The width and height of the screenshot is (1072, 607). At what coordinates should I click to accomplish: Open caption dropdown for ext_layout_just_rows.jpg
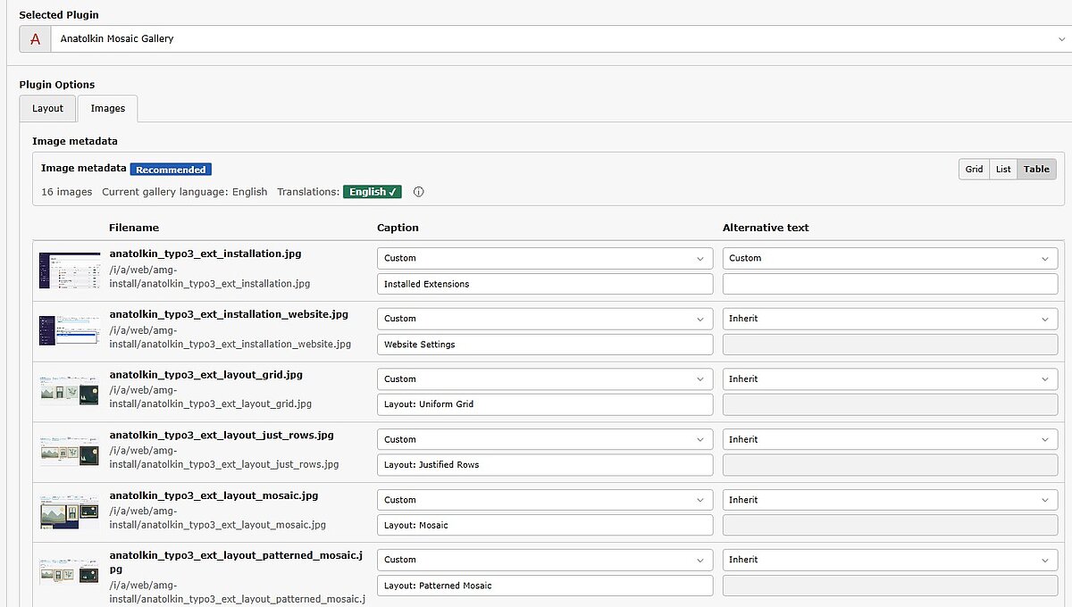pos(545,439)
